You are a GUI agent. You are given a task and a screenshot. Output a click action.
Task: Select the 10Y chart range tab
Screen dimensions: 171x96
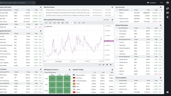(83, 23)
